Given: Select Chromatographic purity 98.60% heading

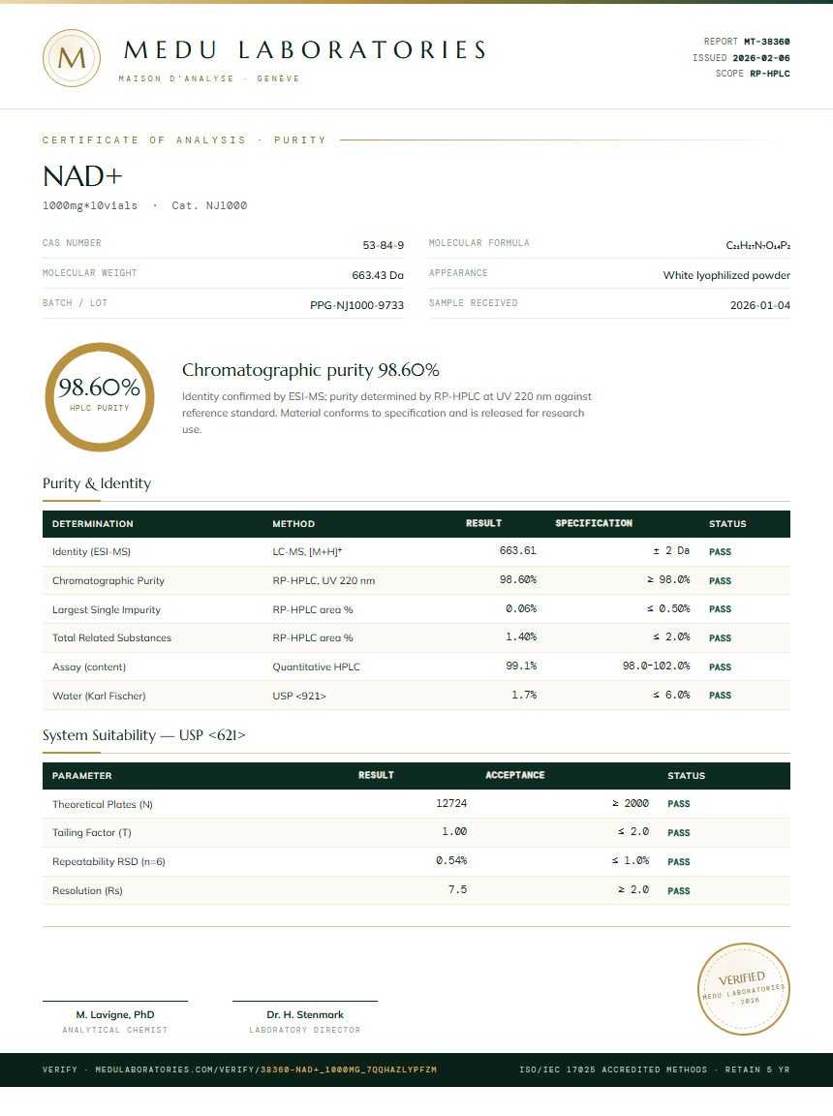Looking at the screenshot, I should point(310,370).
